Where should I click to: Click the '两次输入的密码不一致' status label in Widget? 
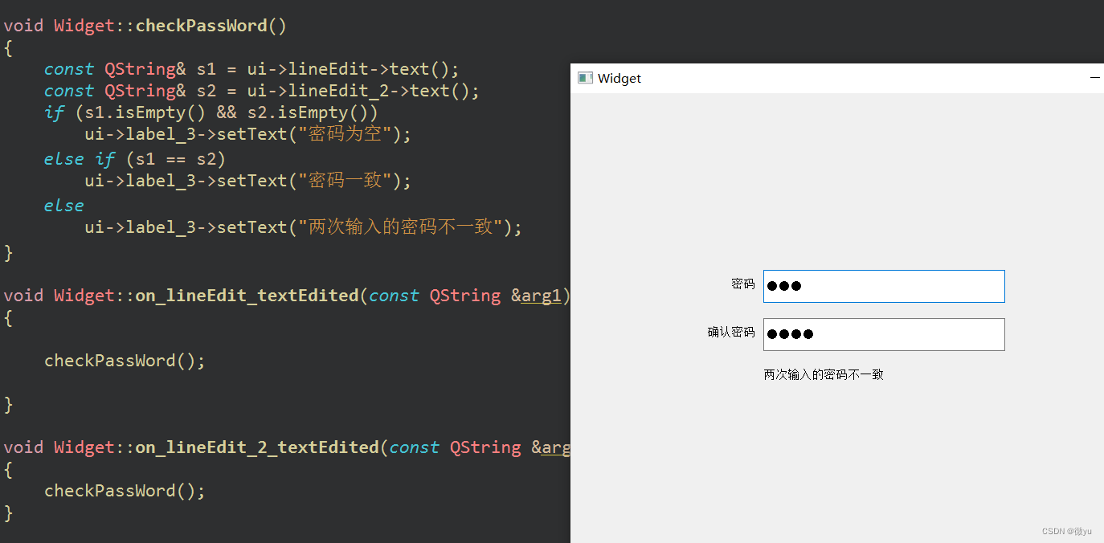(824, 374)
